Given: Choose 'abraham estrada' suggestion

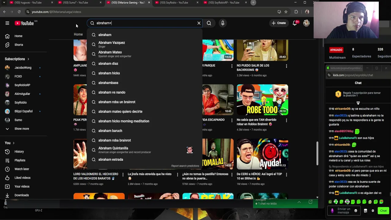Looking at the screenshot, I should coord(144,159).
